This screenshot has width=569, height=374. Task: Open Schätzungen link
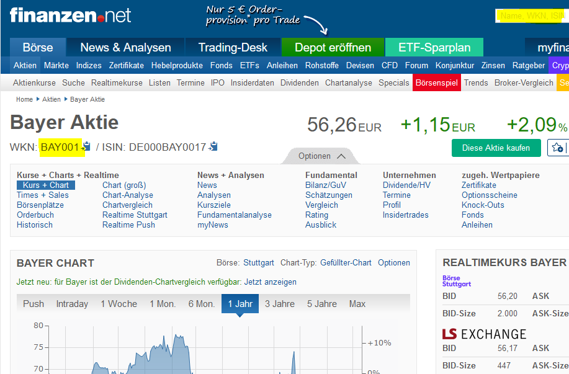[x=328, y=195]
